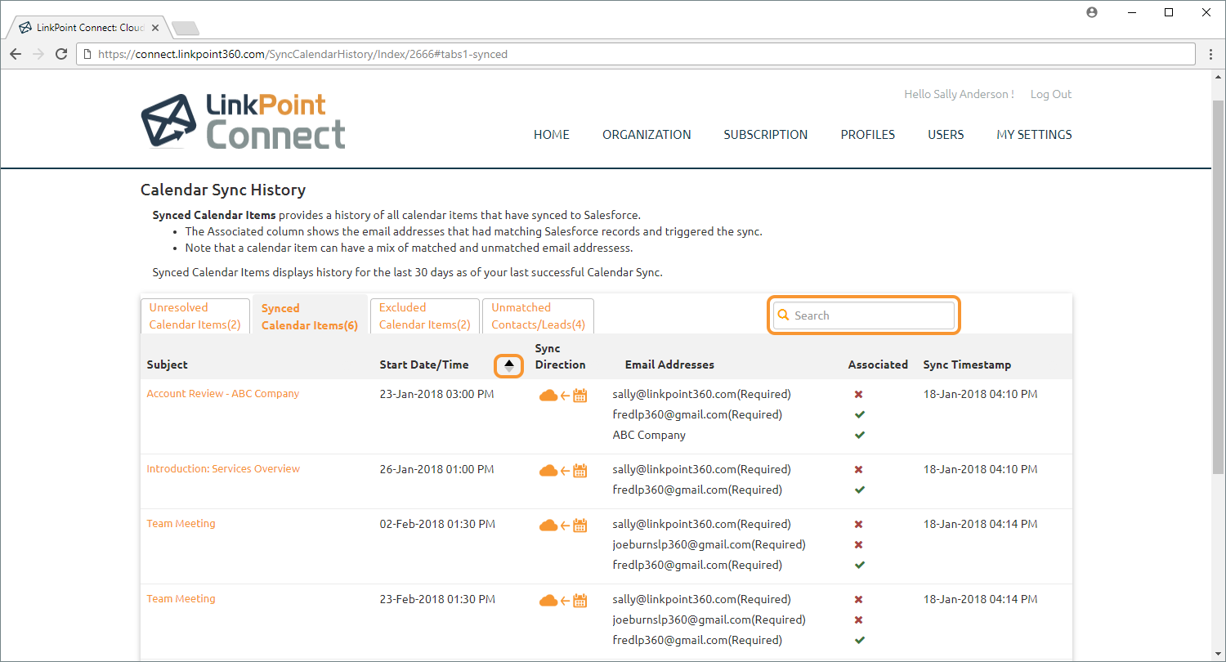The image size is (1226, 662).
Task: Click the search magnifier icon
Action: (x=783, y=315)
